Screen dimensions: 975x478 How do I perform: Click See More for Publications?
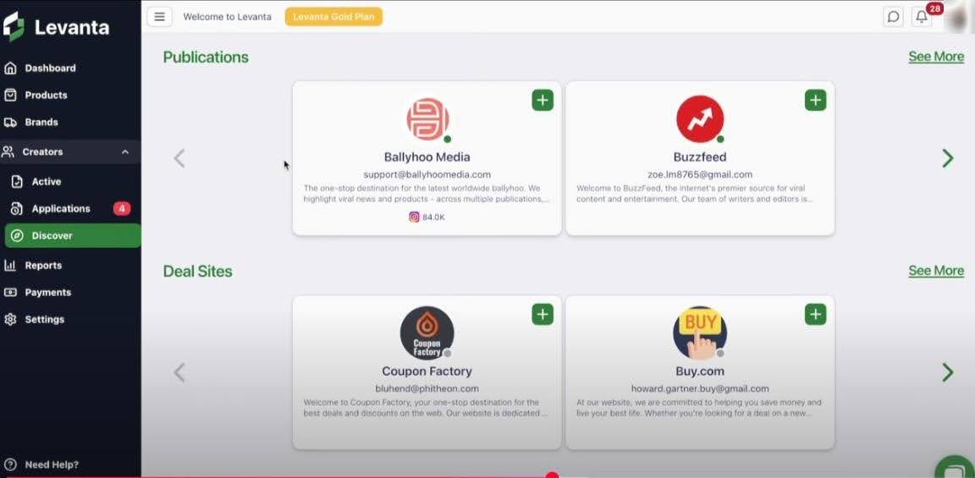point(936,57)
